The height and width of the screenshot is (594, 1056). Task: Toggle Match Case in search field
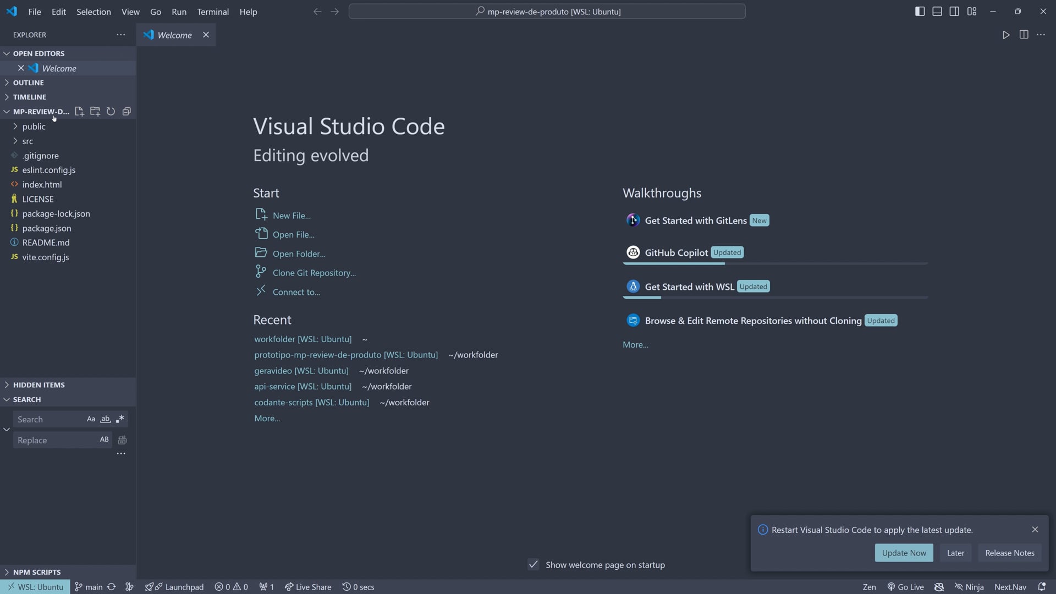click(91, 419)
